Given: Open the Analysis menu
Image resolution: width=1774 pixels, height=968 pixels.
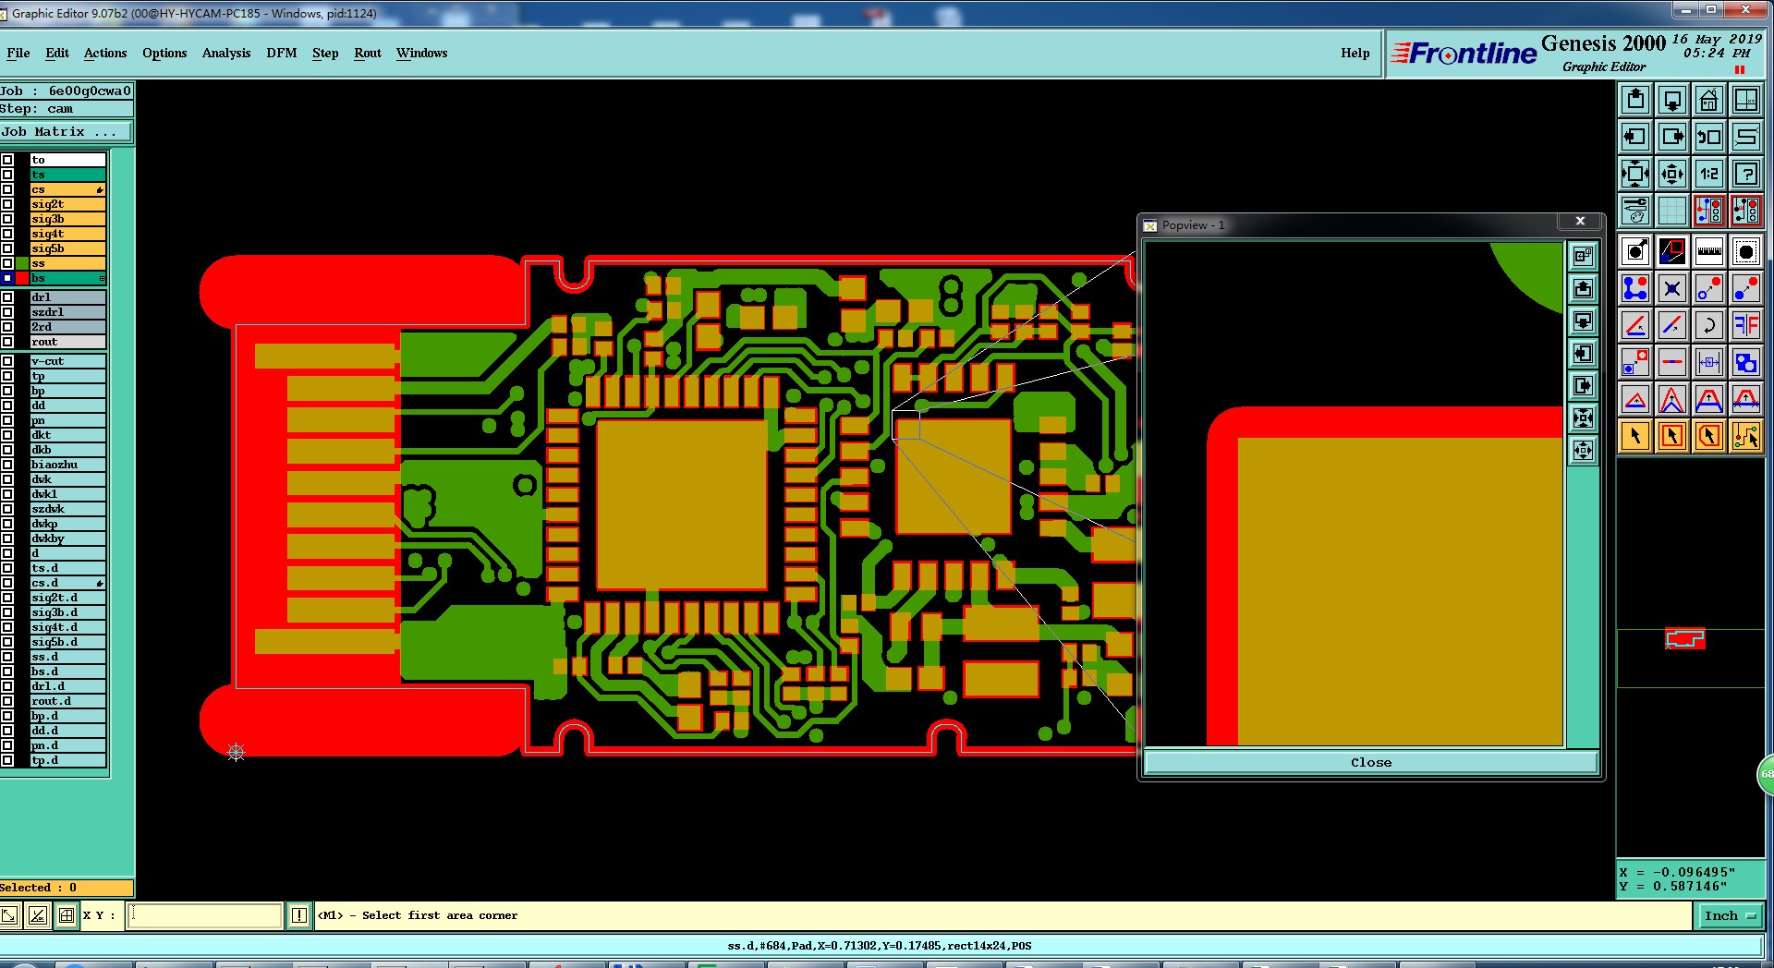Looking at the screenshot, I should (226, 53).
